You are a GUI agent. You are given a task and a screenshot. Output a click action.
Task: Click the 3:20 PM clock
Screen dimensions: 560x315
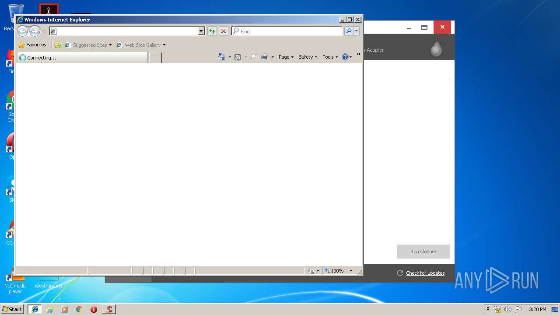point(537,309)
